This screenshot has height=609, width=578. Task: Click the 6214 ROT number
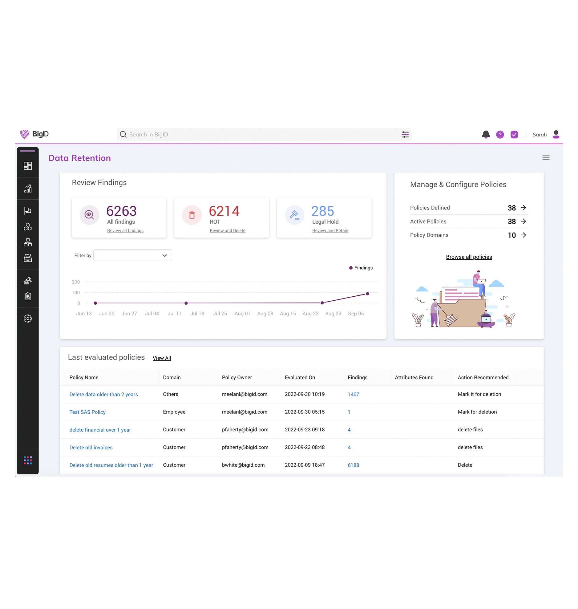pyautogui.click(x=224, y=211)
